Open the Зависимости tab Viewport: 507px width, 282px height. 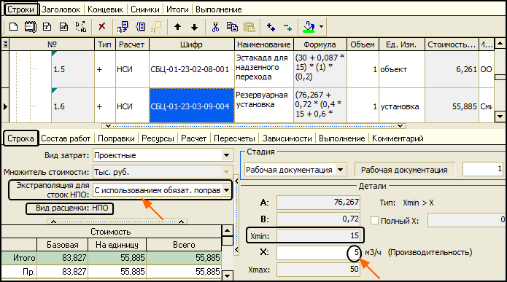click(287, 138)
